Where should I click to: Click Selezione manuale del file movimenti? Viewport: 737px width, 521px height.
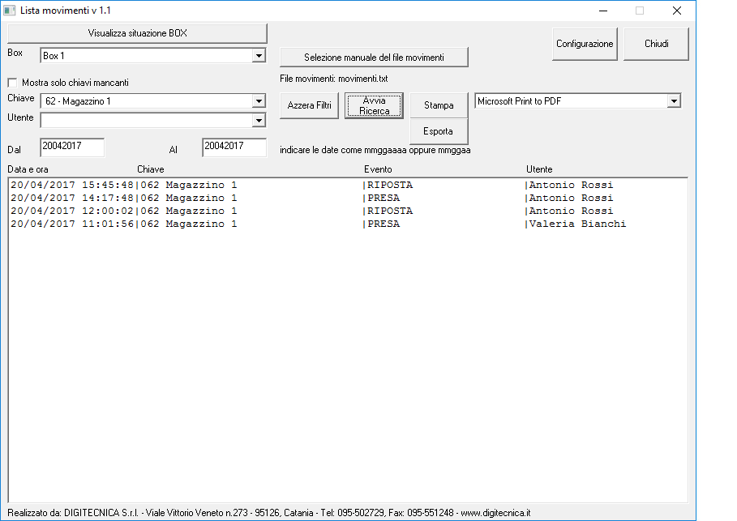click(x=374, y=57)
